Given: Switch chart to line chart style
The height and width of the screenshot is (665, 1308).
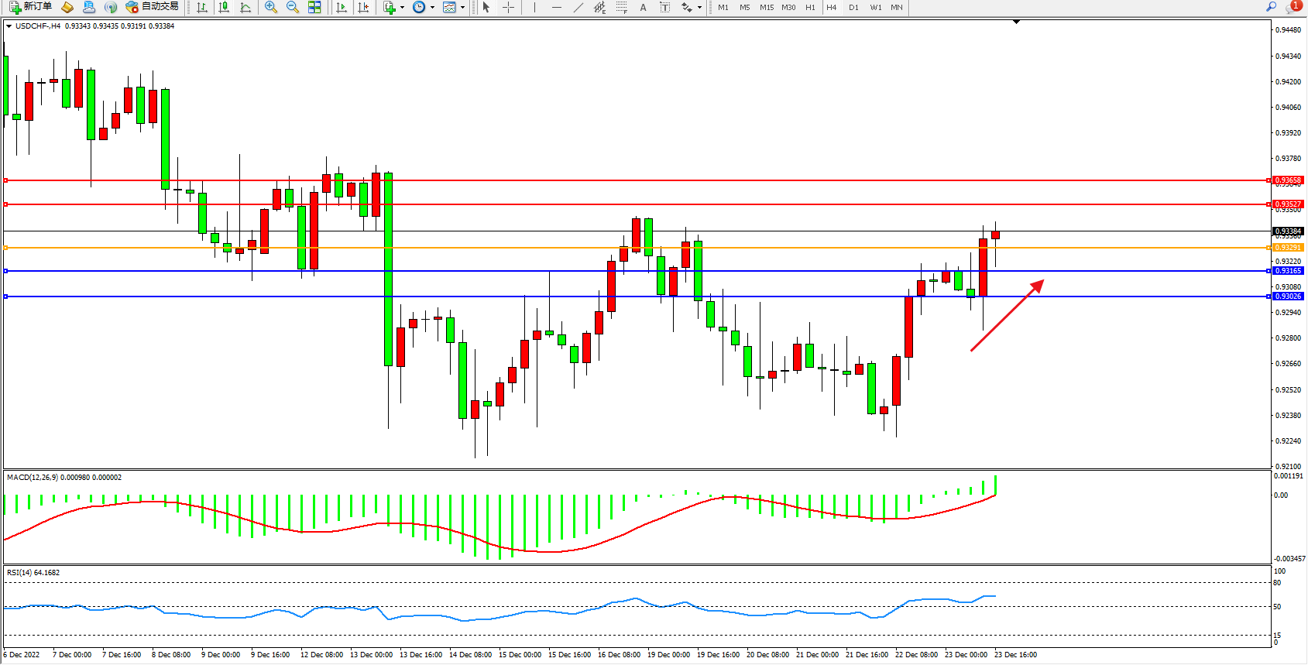Looking at the screenshot, I should pos(245,7).
